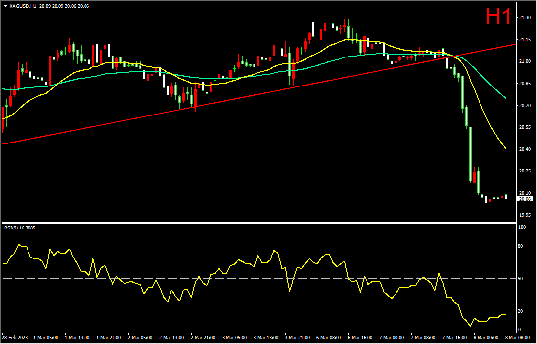Screen dimensions: 537x344
Task: Click the 8 Mar 00:00 time label
Action: coord(487,338)
